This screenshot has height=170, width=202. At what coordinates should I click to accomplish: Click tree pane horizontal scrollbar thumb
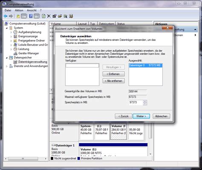click(x=23, y=159)
